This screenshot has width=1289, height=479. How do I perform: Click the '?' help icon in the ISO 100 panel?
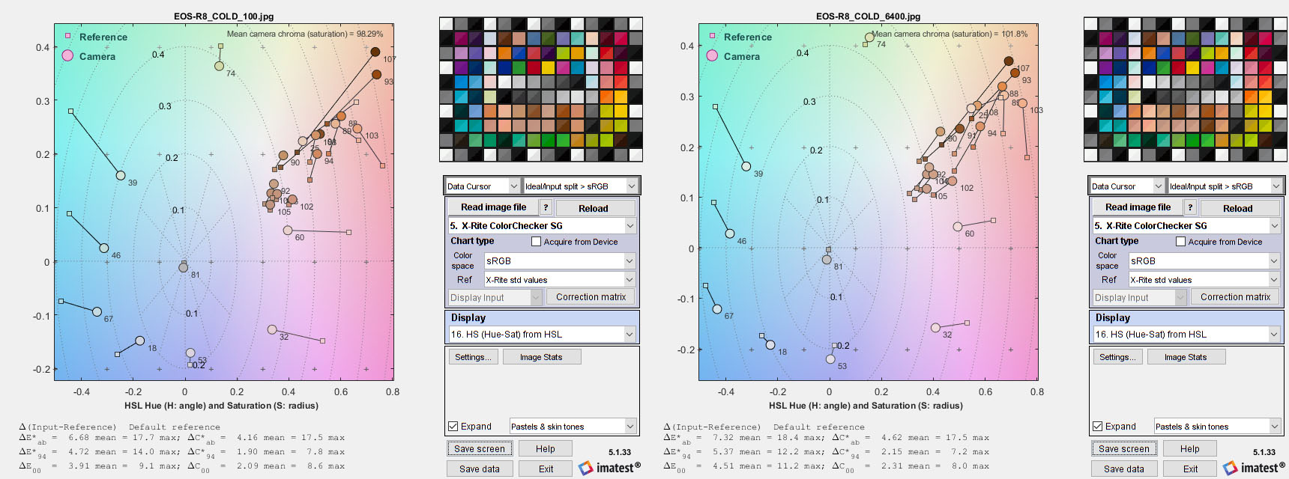point(546,207)
